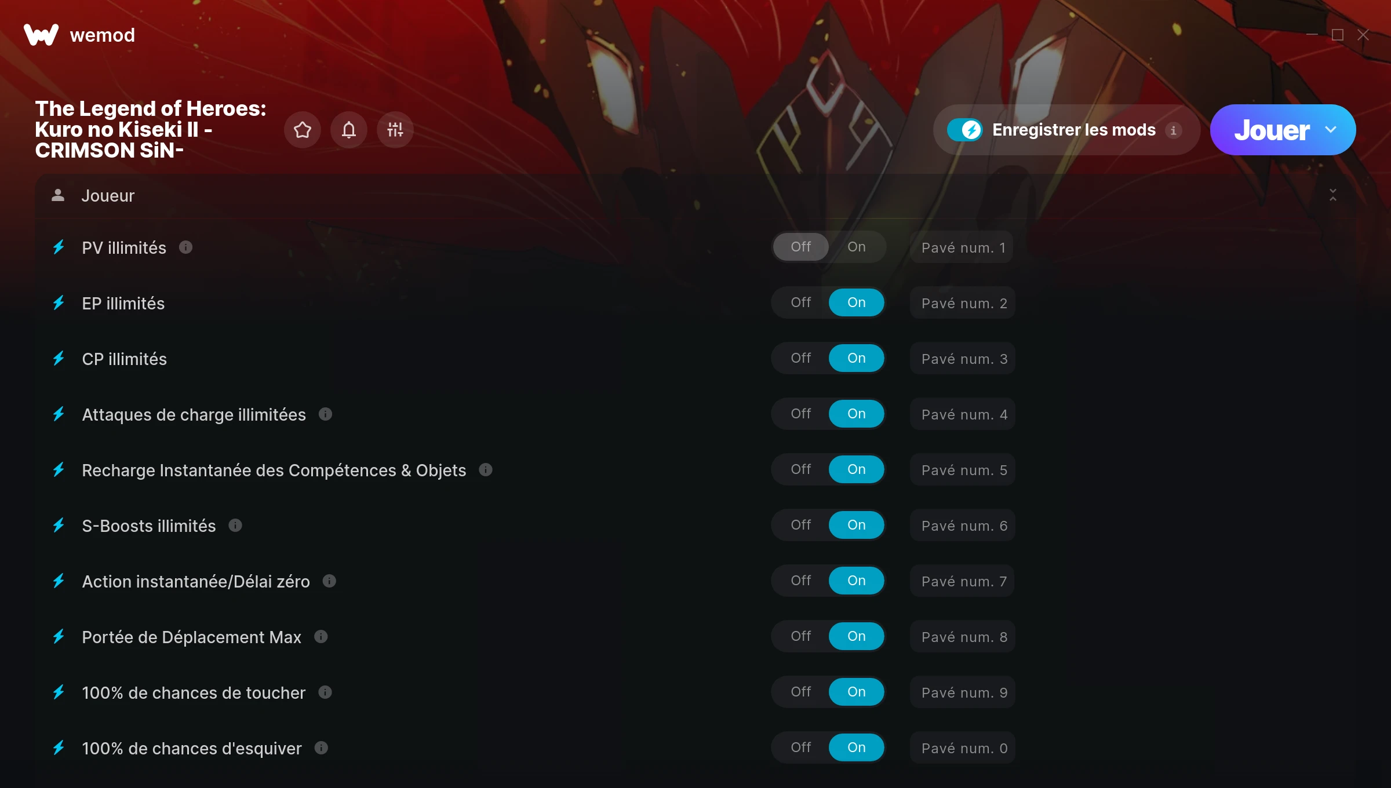
Task: Show info for Attaques de charge illimitées
Action: tap(325, 414)
